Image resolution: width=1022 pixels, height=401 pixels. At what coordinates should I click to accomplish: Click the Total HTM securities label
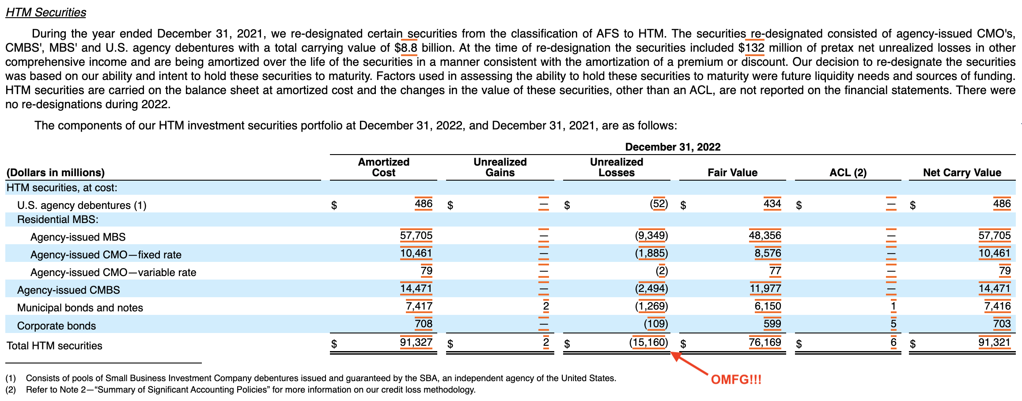(x=54, y=346)
